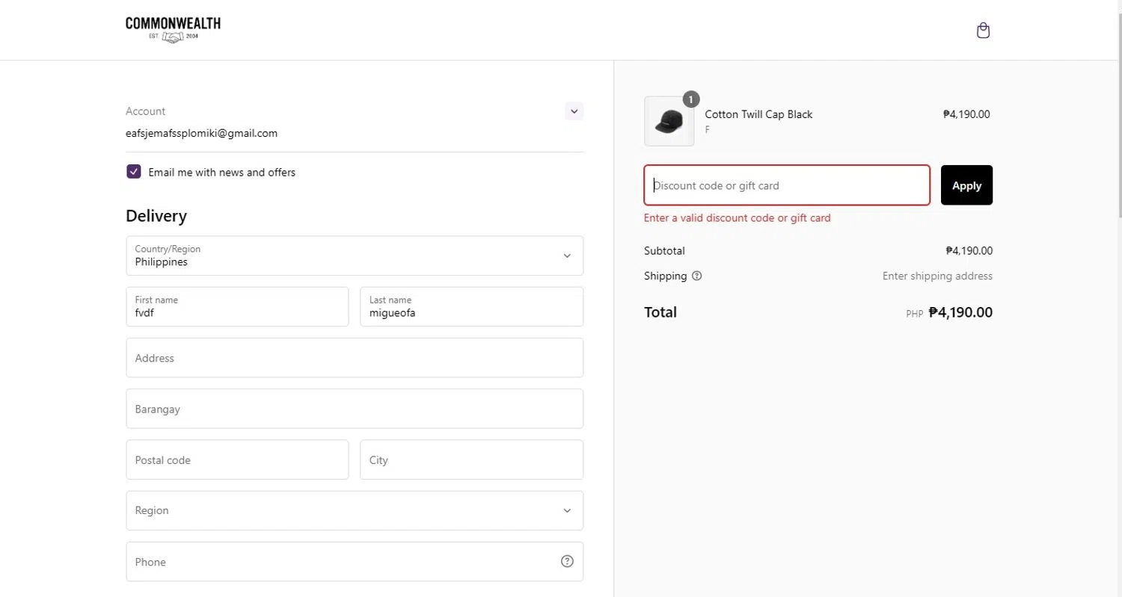
Task: Focus the discount code or gift card field
Action: point(787,185)
